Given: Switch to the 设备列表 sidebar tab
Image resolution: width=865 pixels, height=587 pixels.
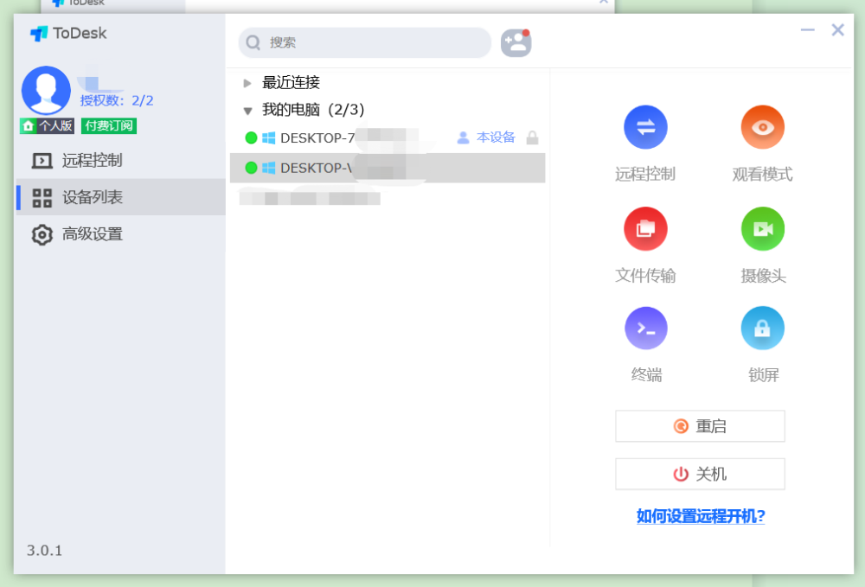Looking at the screenshot, I should (120, 197).
